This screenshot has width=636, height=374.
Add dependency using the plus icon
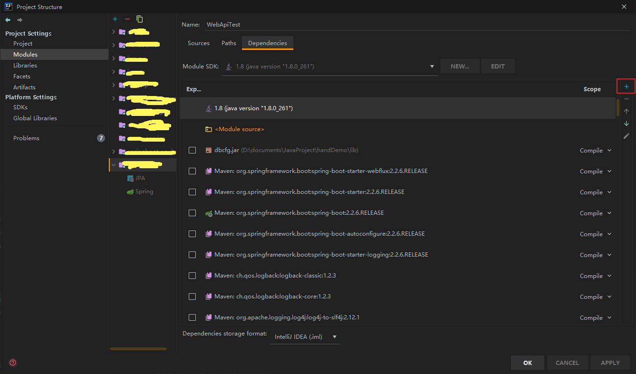pos(626,86)
